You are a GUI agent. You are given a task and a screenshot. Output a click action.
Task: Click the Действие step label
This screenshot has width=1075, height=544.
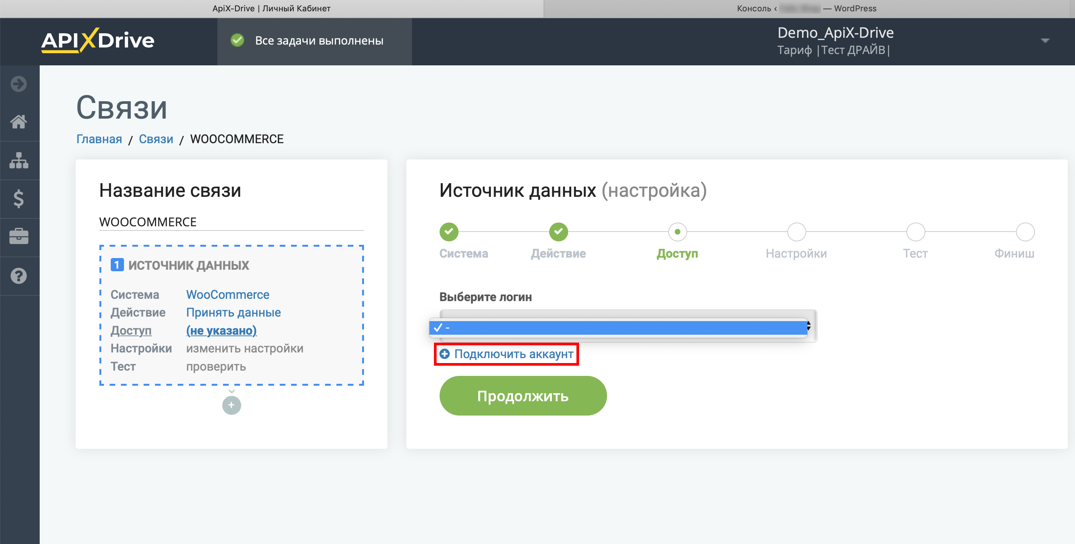[x=558, y=253]
